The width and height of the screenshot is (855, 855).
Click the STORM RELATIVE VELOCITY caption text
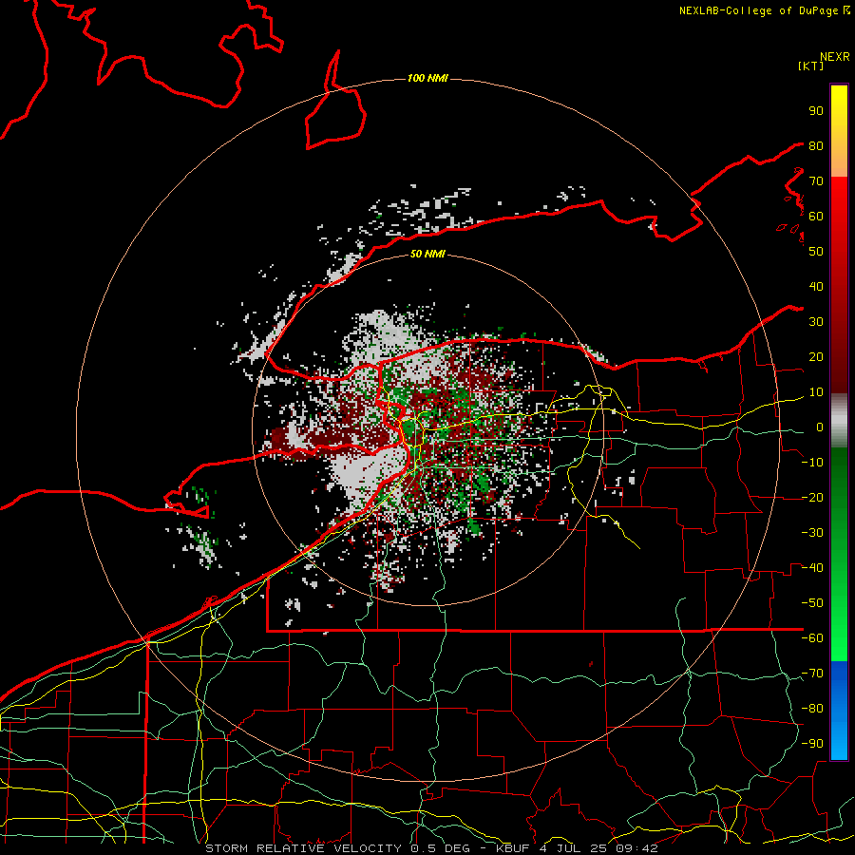pos(305,848)
